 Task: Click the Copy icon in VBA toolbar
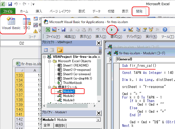[77, 30]
